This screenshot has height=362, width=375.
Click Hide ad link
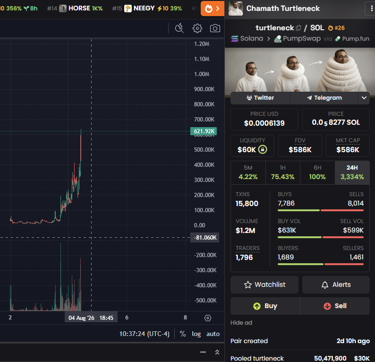[x=241, y=323]
